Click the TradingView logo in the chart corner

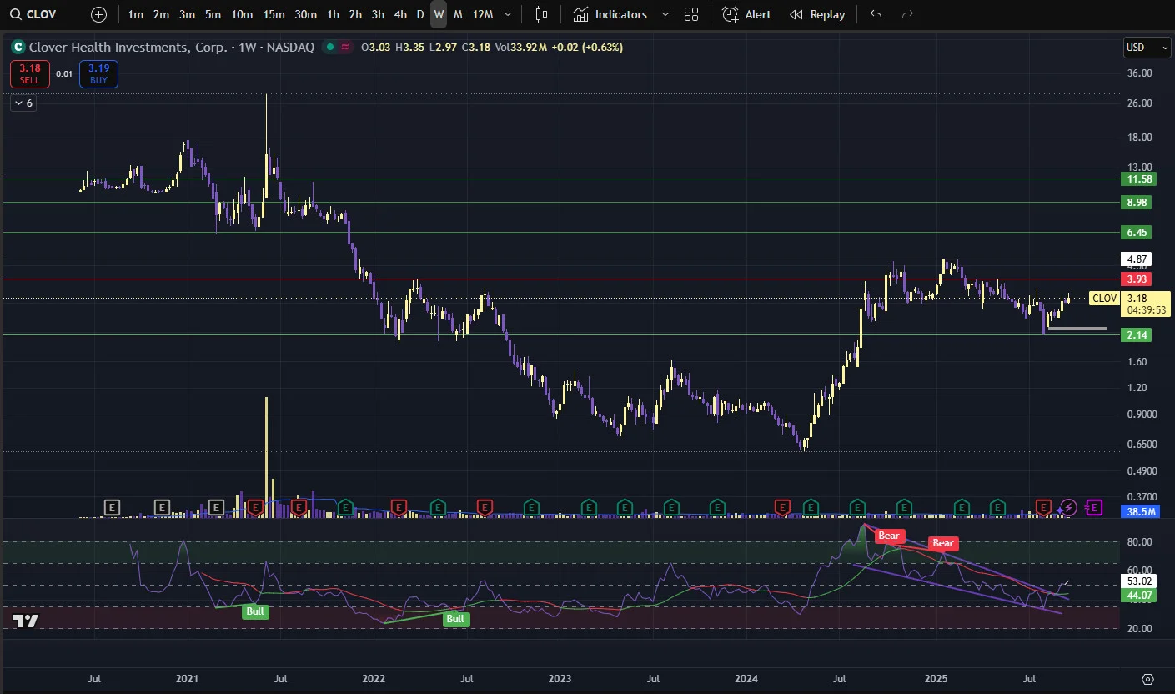point(26,621)
